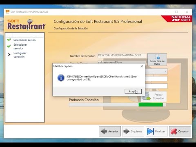
Task: Click the Probando Conexión label
Action: tap(84, 100)
